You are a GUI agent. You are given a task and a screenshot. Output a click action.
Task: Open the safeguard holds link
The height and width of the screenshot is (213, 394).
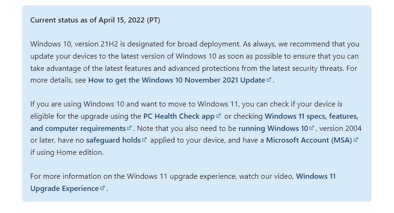coord(113,140)
